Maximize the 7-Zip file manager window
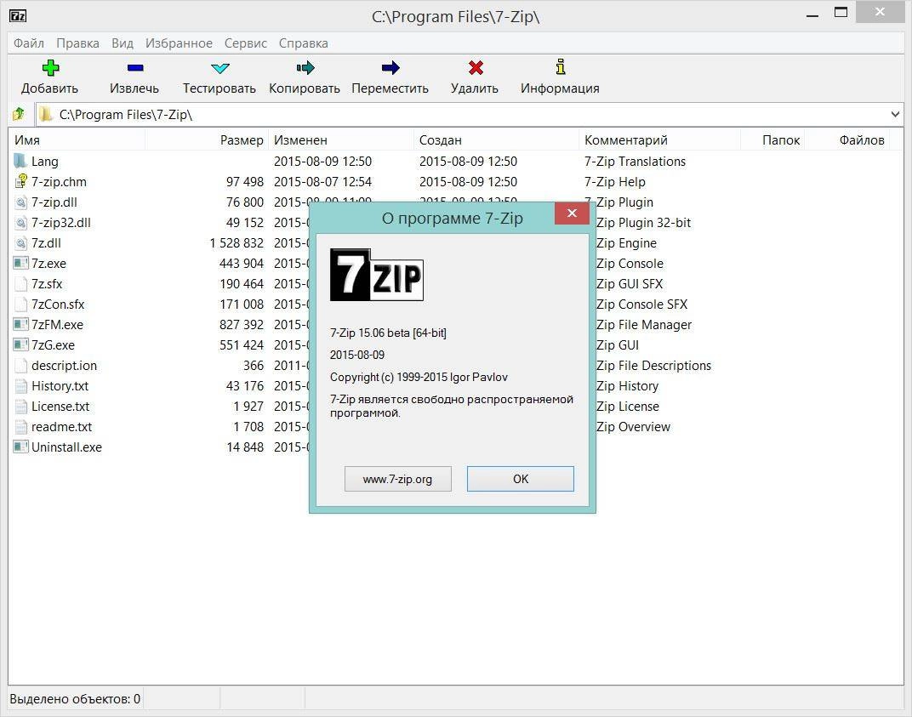Screen dimensions: 912x717 click(841, 12)
